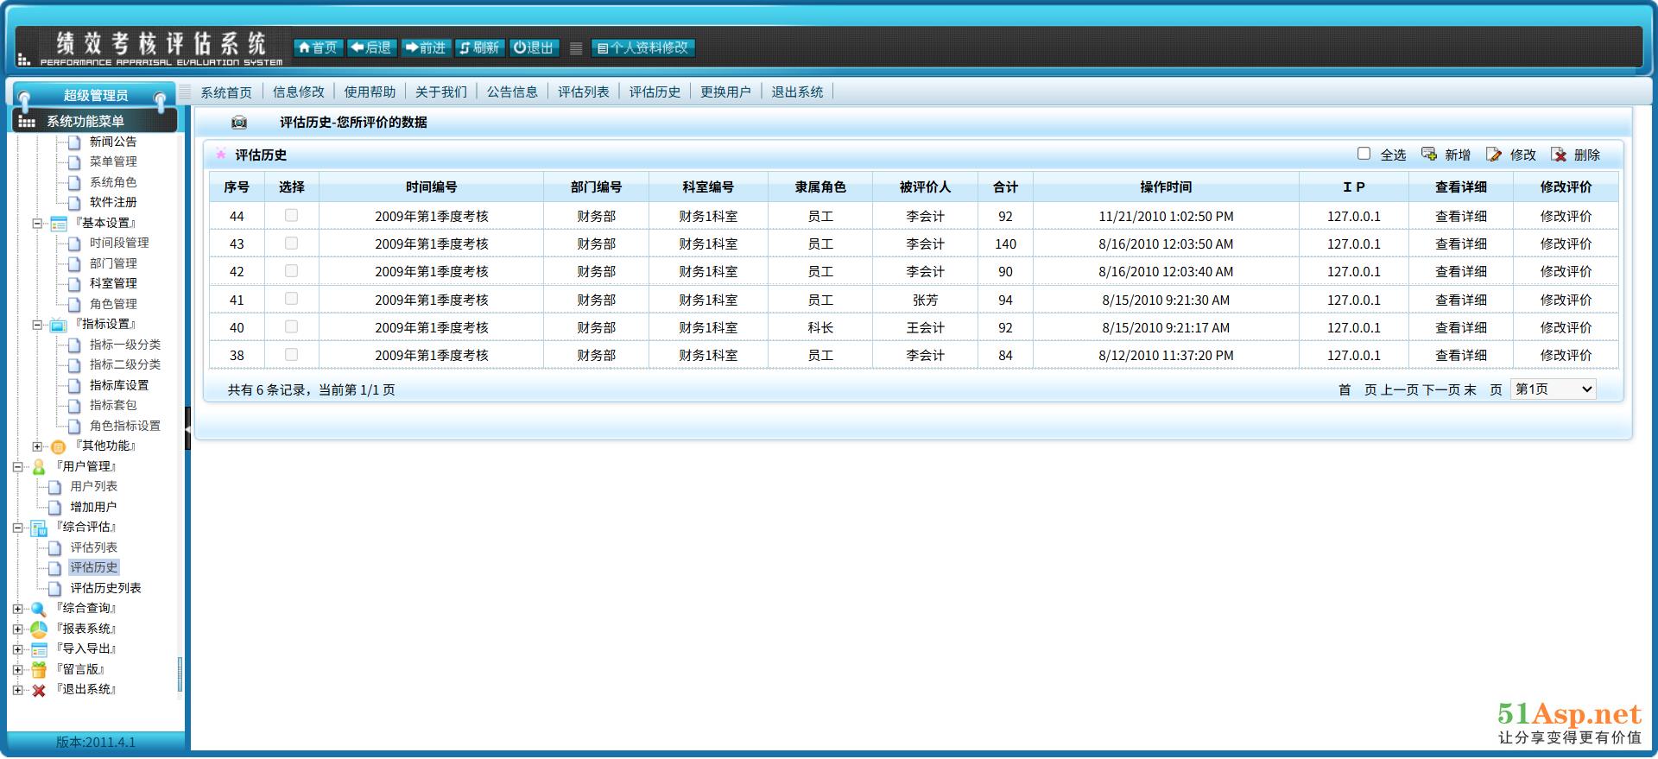Check the box for record 44
The image size is (1658, 759).
click(292, 216)
